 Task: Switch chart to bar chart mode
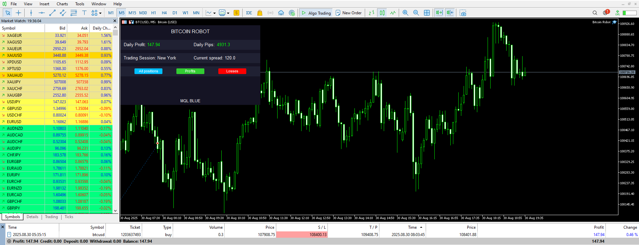point(371,13)
